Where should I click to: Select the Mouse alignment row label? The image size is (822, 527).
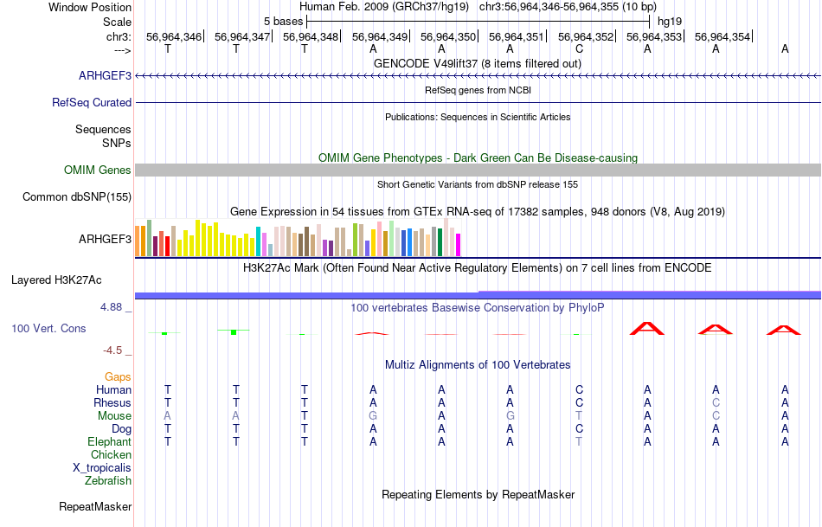tap(114, 416)
